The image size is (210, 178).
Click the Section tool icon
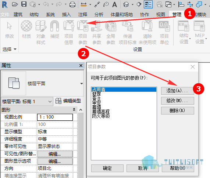point(139,4)
